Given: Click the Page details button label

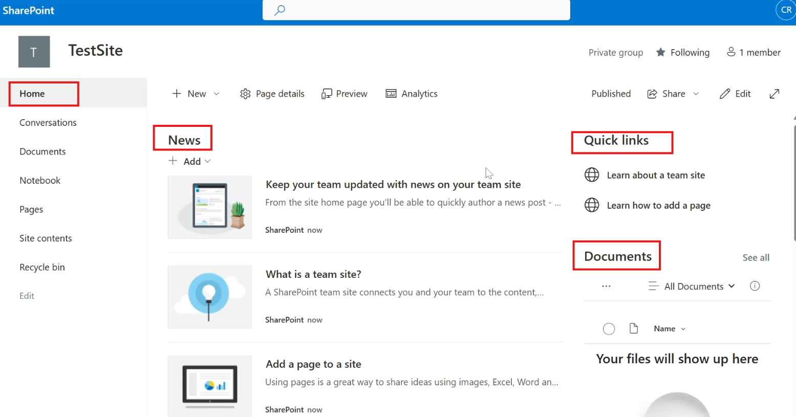Looking at the screenshot, I should coord(280,94).
